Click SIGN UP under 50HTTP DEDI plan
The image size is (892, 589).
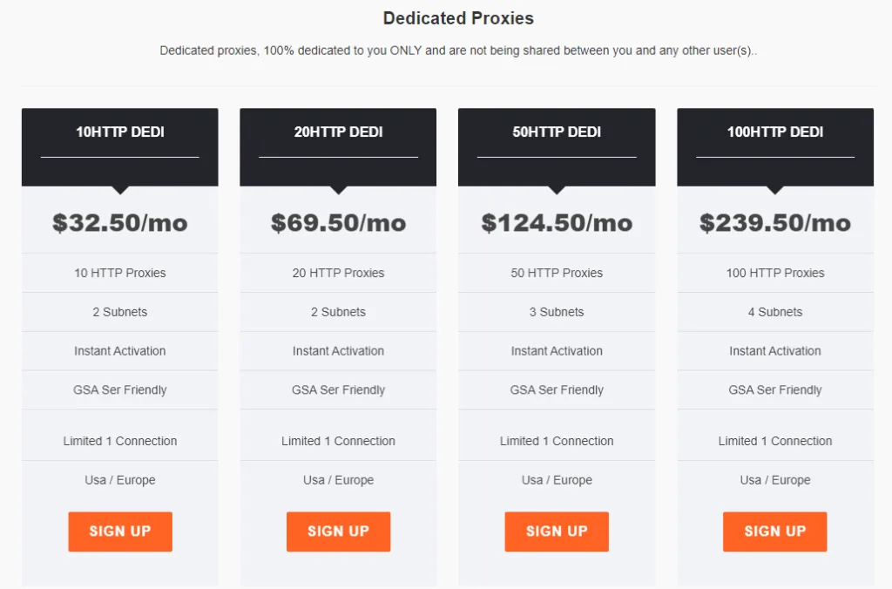(x=557, y=531)
